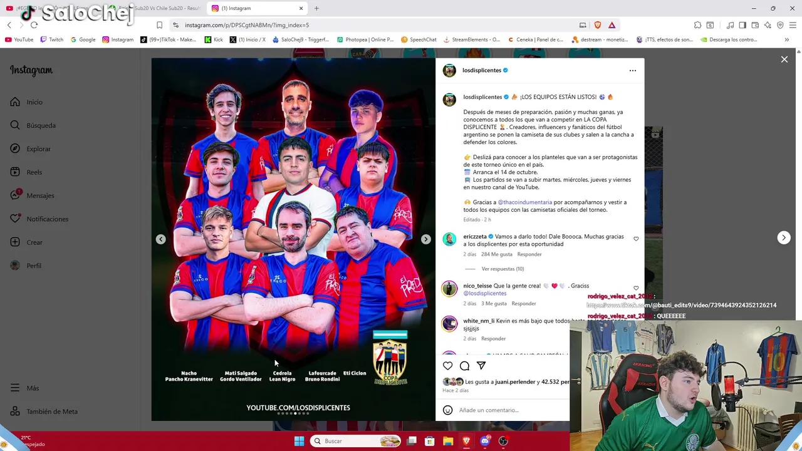Close the post dialog with X
Viewport: 802px width, 451px height.
784,60
